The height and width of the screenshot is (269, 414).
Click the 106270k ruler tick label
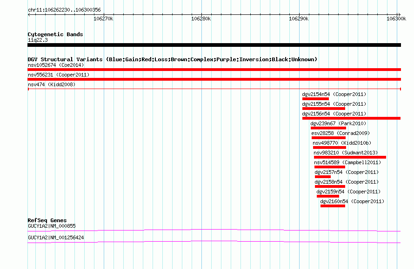click(103, 19)
